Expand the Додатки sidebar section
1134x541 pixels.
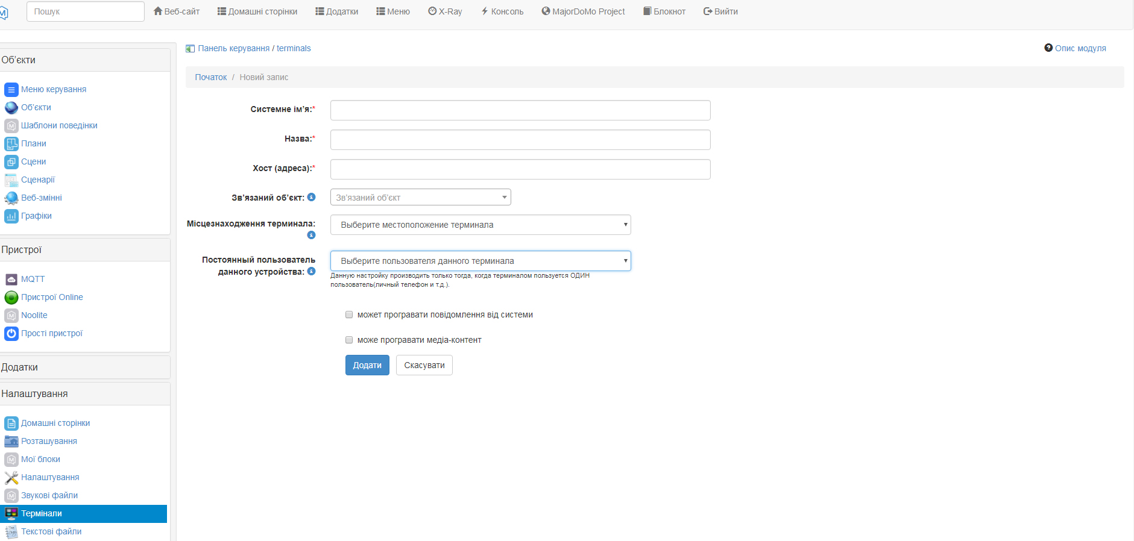[x=84, y=367]
